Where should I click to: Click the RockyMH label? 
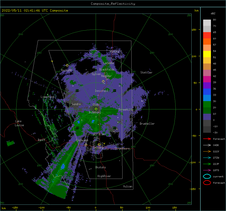click(x=66, y=70)
